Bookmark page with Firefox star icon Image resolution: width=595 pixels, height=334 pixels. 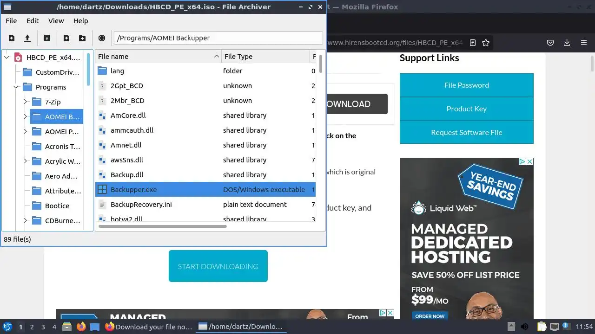pyautogui.click(x=486, y=43)
